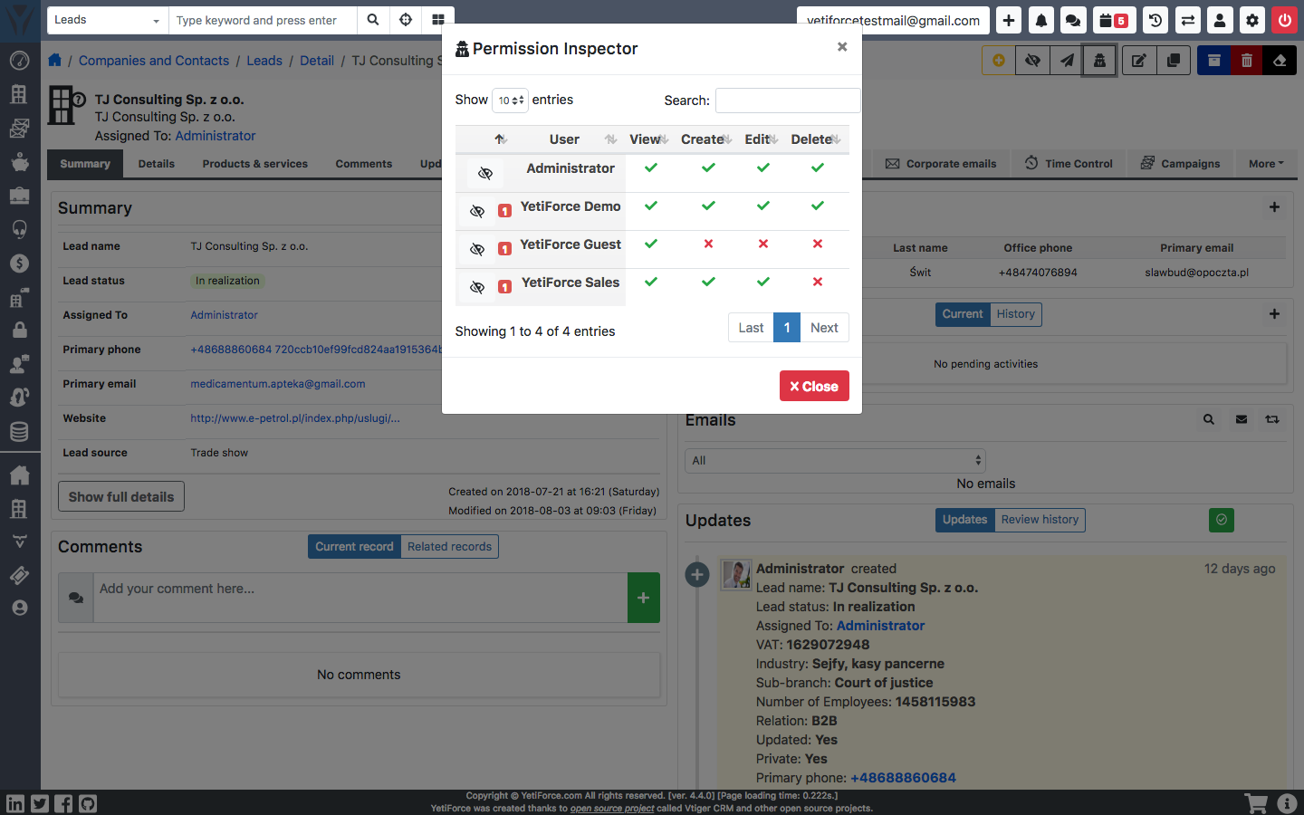
Task: Open the Corporate emails tab
Action: tap(941, 164)
